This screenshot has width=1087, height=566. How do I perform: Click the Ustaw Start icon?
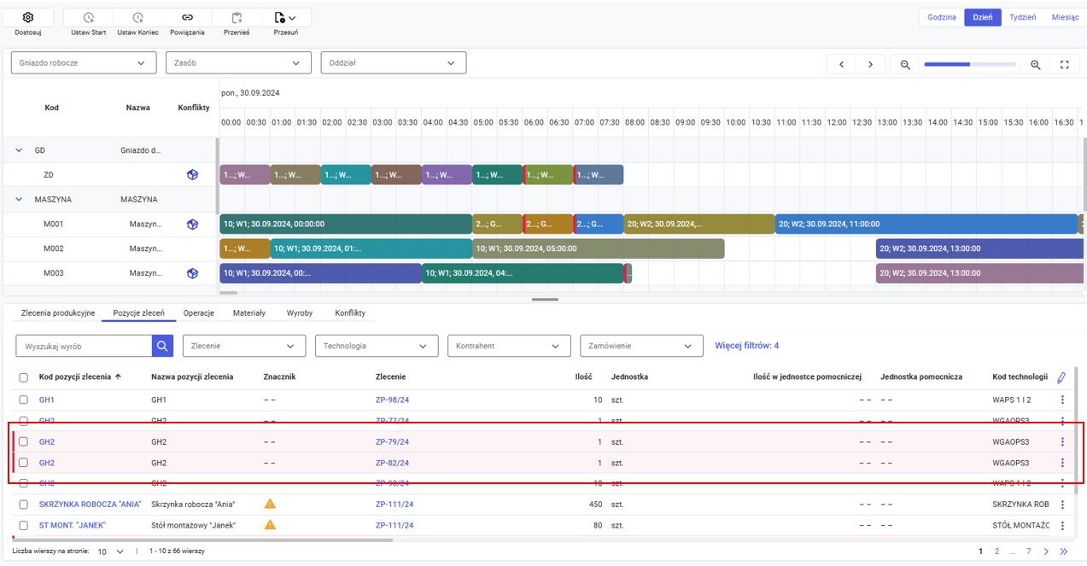click(x=88, y=18)
